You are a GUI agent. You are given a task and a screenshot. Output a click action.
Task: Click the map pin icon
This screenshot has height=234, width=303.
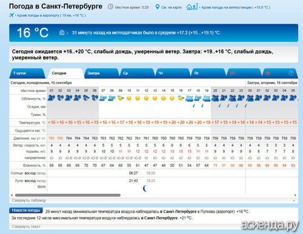pyautogui.click(x=158, y=7)
